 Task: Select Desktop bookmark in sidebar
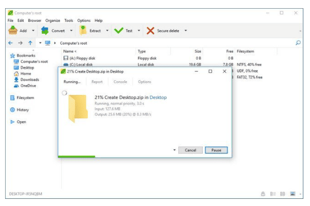[27, 68]
